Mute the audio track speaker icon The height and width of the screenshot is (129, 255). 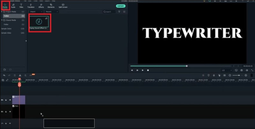(10, 124)
